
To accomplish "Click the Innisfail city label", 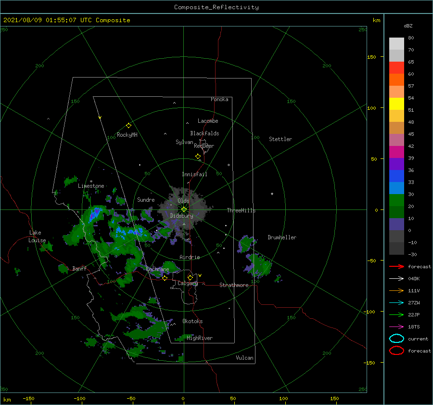I will click(x=194, y=174).
